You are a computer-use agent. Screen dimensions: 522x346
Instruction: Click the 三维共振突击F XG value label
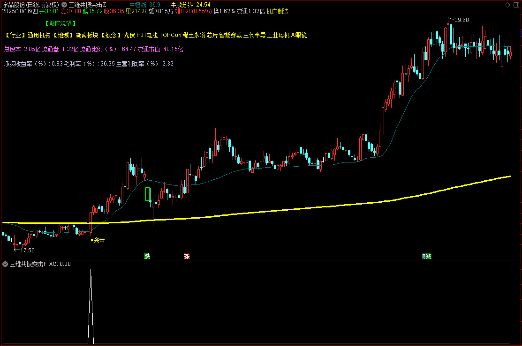pos(60,264)
